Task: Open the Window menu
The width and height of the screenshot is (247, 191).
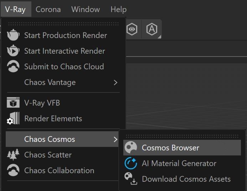Action: click(x=86, y=10)
